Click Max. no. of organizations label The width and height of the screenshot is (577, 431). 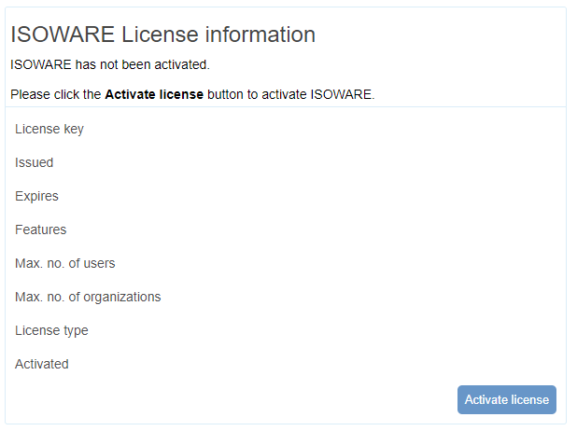click(88, 298)
